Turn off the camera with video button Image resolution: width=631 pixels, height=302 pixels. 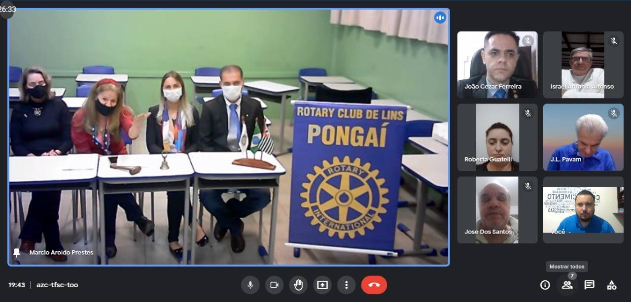click(x=275, y=285)
